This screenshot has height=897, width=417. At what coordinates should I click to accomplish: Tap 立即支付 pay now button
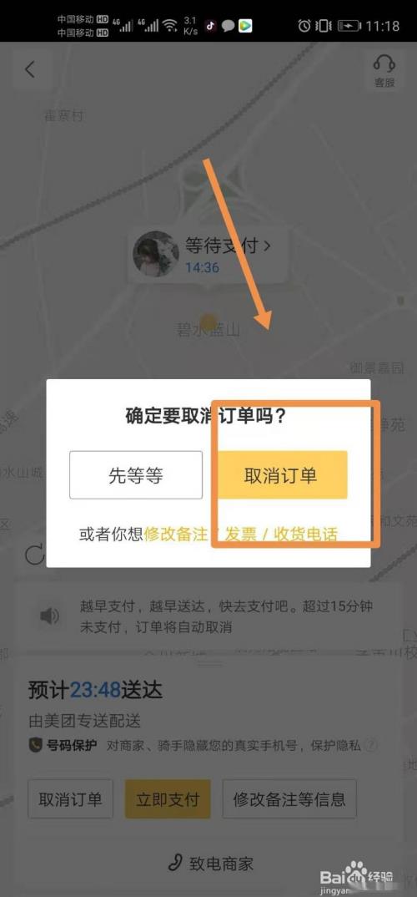point(168,798)
